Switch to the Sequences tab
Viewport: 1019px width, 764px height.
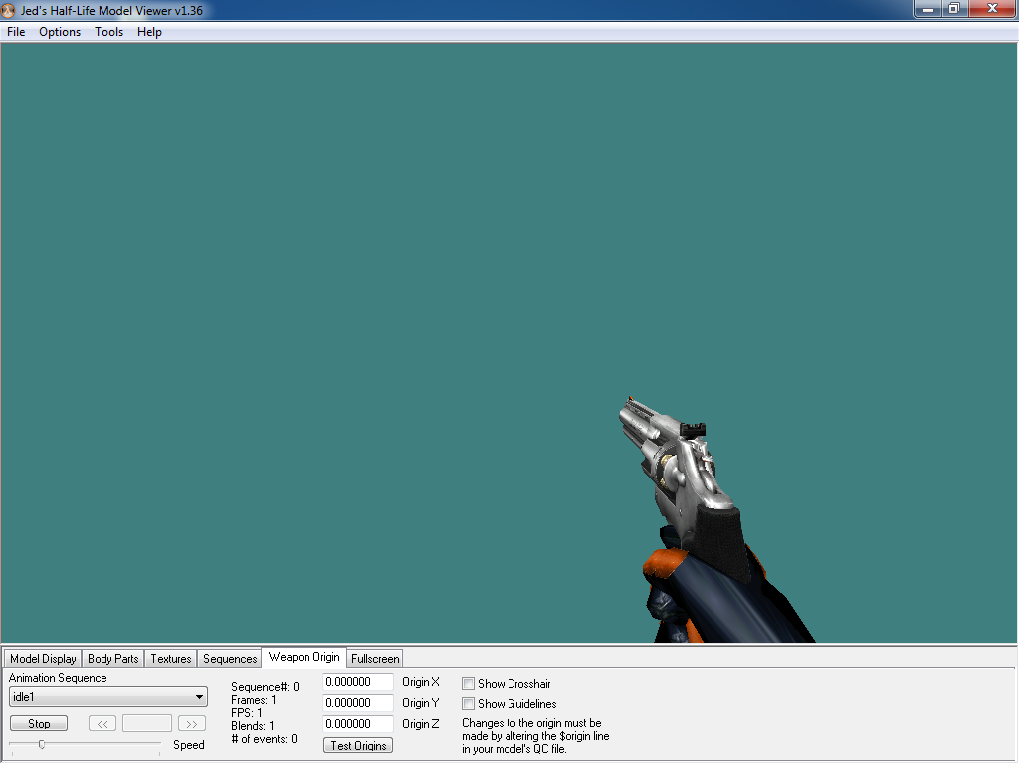click(230, 659)
